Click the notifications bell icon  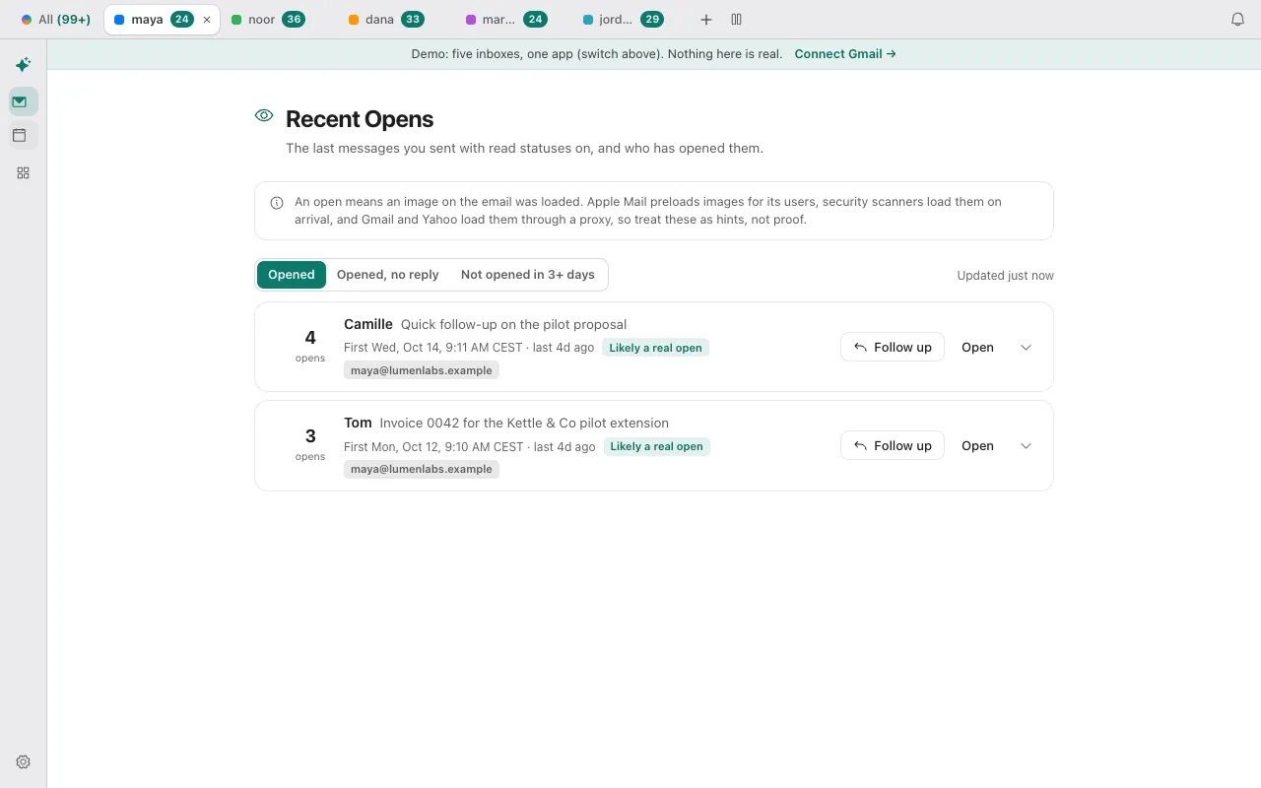coord(1238,20)
